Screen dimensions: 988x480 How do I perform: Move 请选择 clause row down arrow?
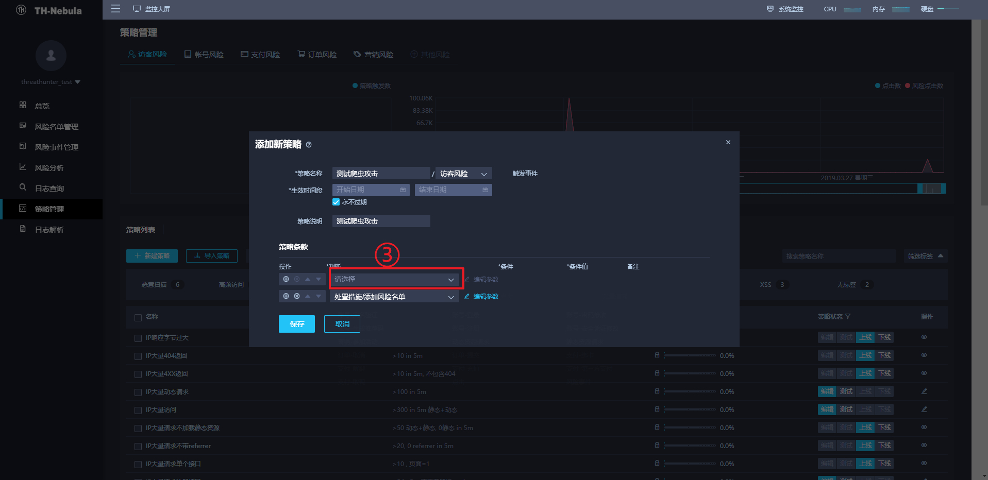click(x=319, y=279)
